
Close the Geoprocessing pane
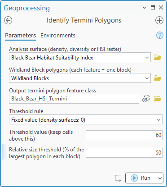click(x=161, y=8)
